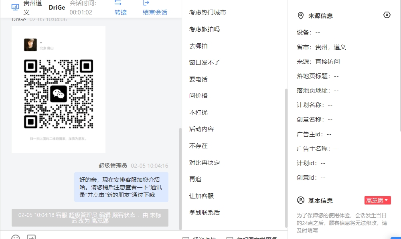The image size is (401, 239).
Task: Pick the 再追 quick reply
Action: tap(195, 179)
